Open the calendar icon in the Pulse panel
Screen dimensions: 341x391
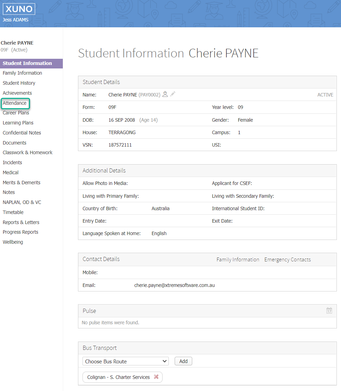[329, 310]
